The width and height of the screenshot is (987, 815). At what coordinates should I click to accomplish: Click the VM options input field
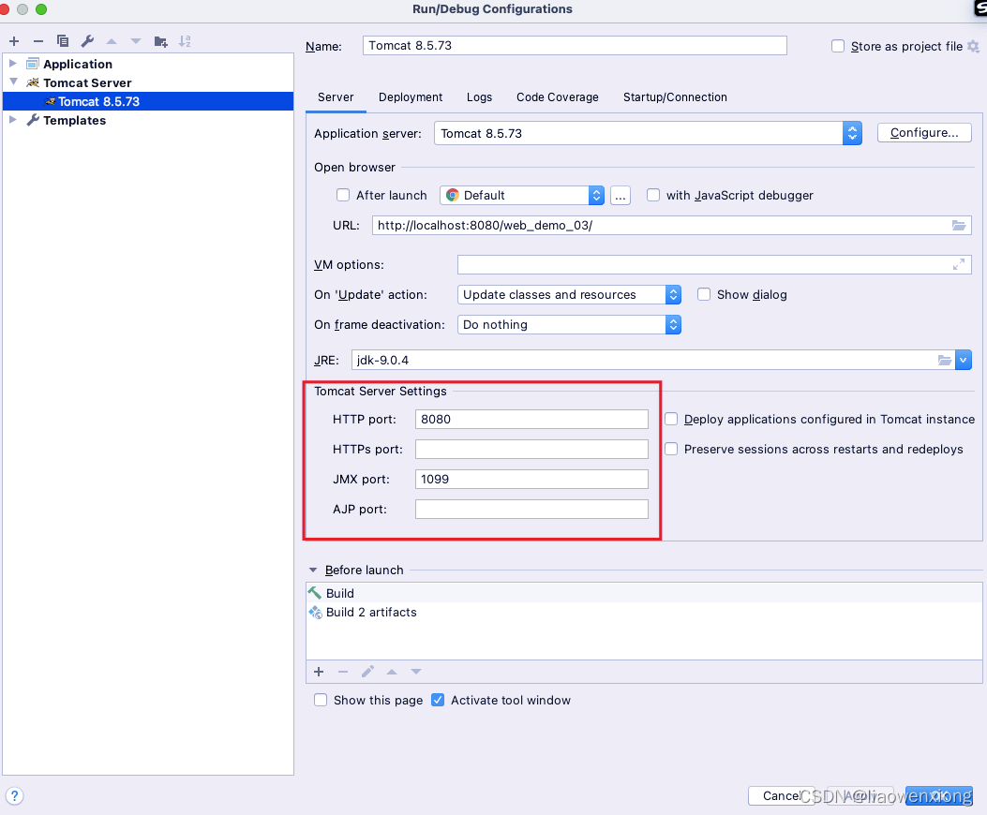point(714,265)
